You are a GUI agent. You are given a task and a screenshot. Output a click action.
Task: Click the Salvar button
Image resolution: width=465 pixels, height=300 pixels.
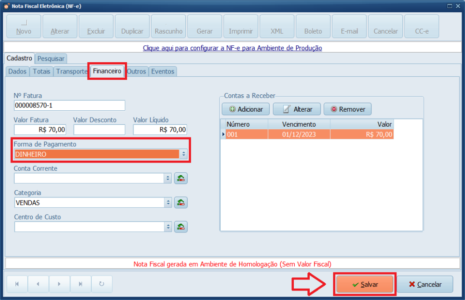coord(365,285)
